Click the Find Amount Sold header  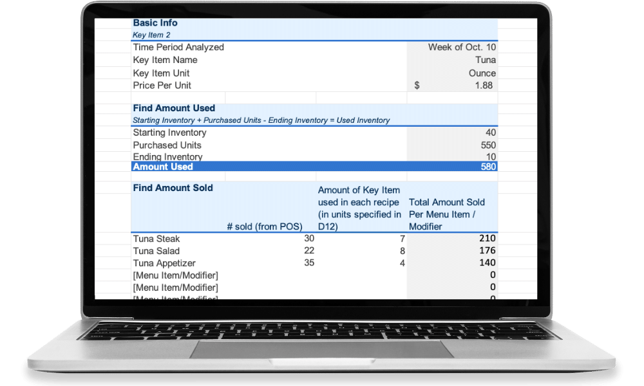click(173, 188)
